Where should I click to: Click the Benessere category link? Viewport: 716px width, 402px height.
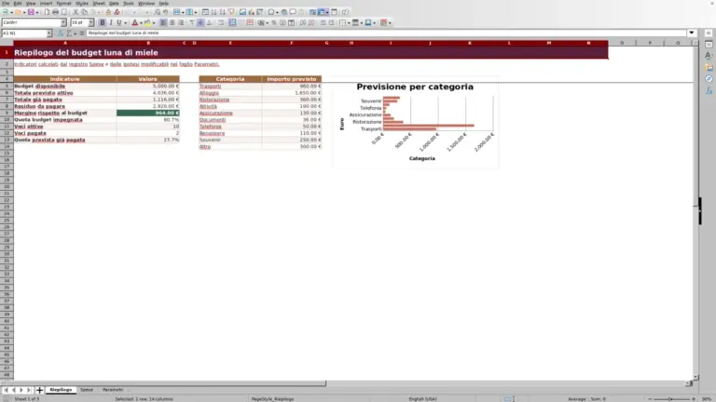point(212,133)
